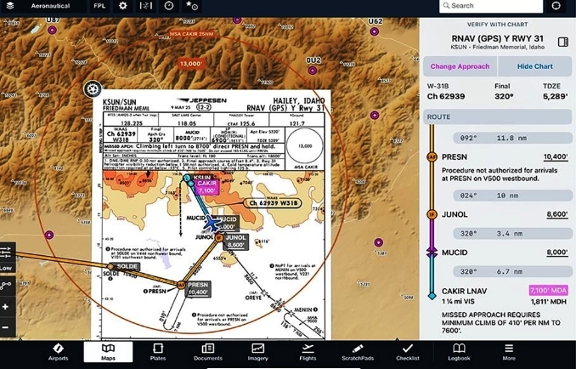Open the More menu in bottom bar
The width and height of the screenshot is (576, 369).
coord(508,351)
